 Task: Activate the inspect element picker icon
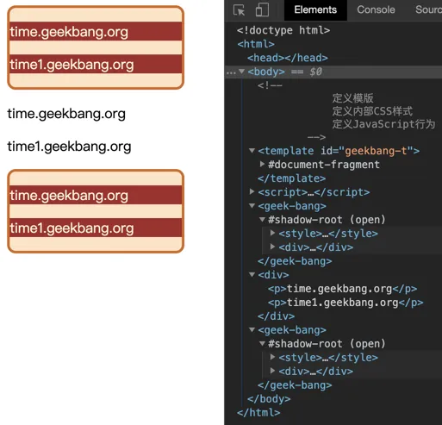click(x=239, y=10)
